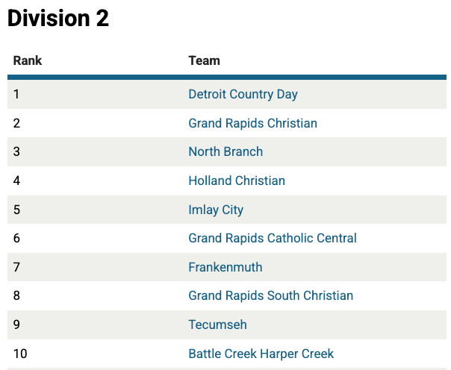Open the Frankenmuth team link

pyautogui.click(x=225, y=267)
